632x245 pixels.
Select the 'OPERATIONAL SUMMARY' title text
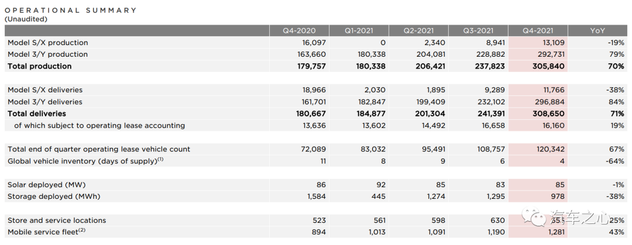pos(71,11)
